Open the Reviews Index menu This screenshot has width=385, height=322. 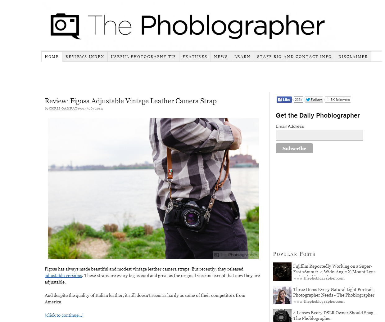click(85, 57)
